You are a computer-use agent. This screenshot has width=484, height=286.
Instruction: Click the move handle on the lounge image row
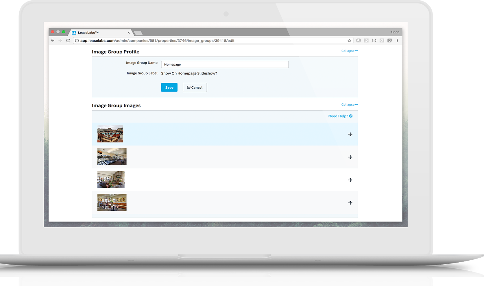(x=350, y=180)
